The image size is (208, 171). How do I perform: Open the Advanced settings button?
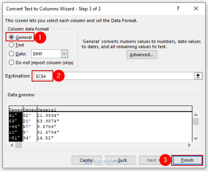tap(142, 55)
